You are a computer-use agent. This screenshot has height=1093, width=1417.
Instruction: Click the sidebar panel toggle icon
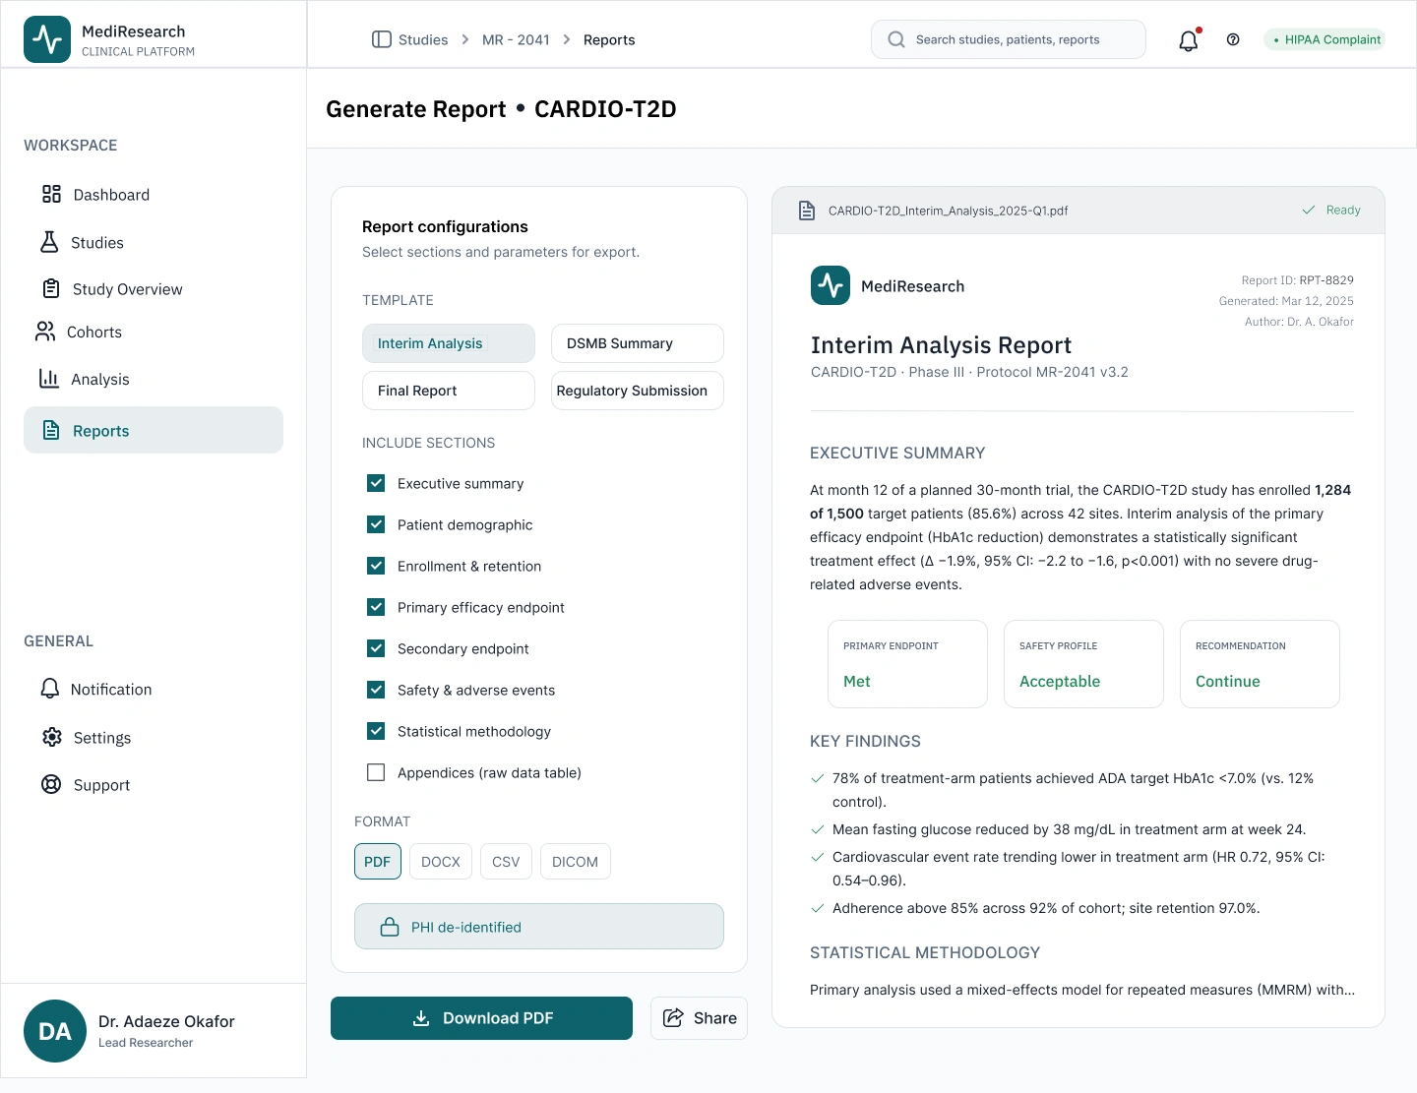click(382, 39)
